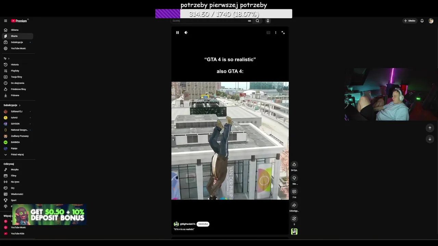
Task: Open the @BigPandaGTA channel link
Action: pos(188,224)
